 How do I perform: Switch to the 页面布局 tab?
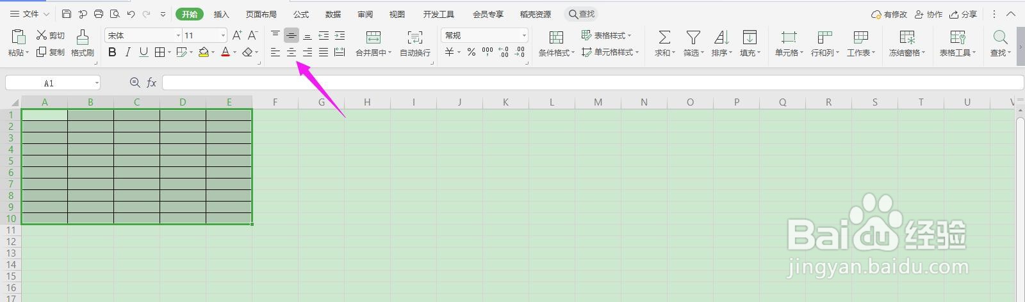261,14
